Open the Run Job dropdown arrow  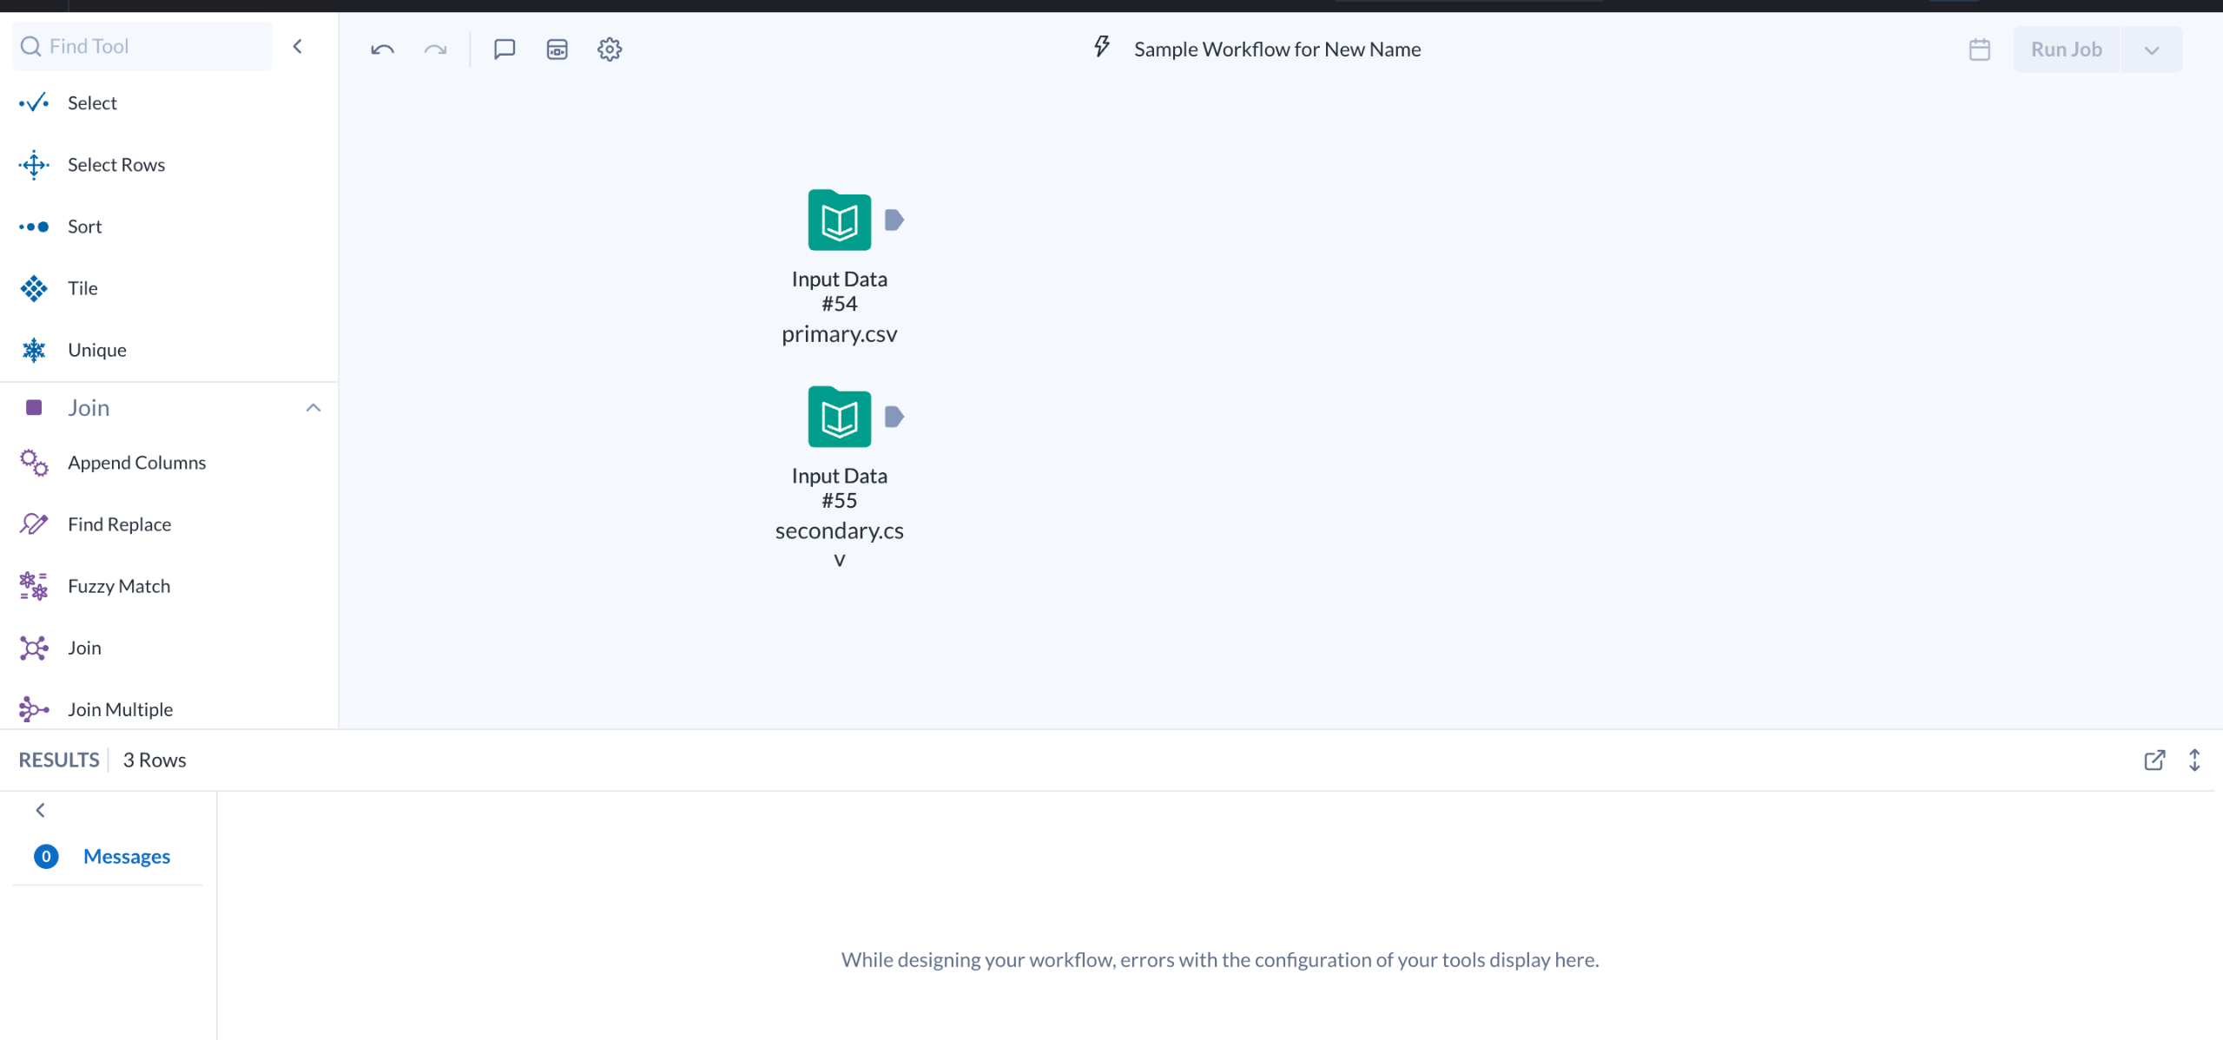coord(2151,49)
